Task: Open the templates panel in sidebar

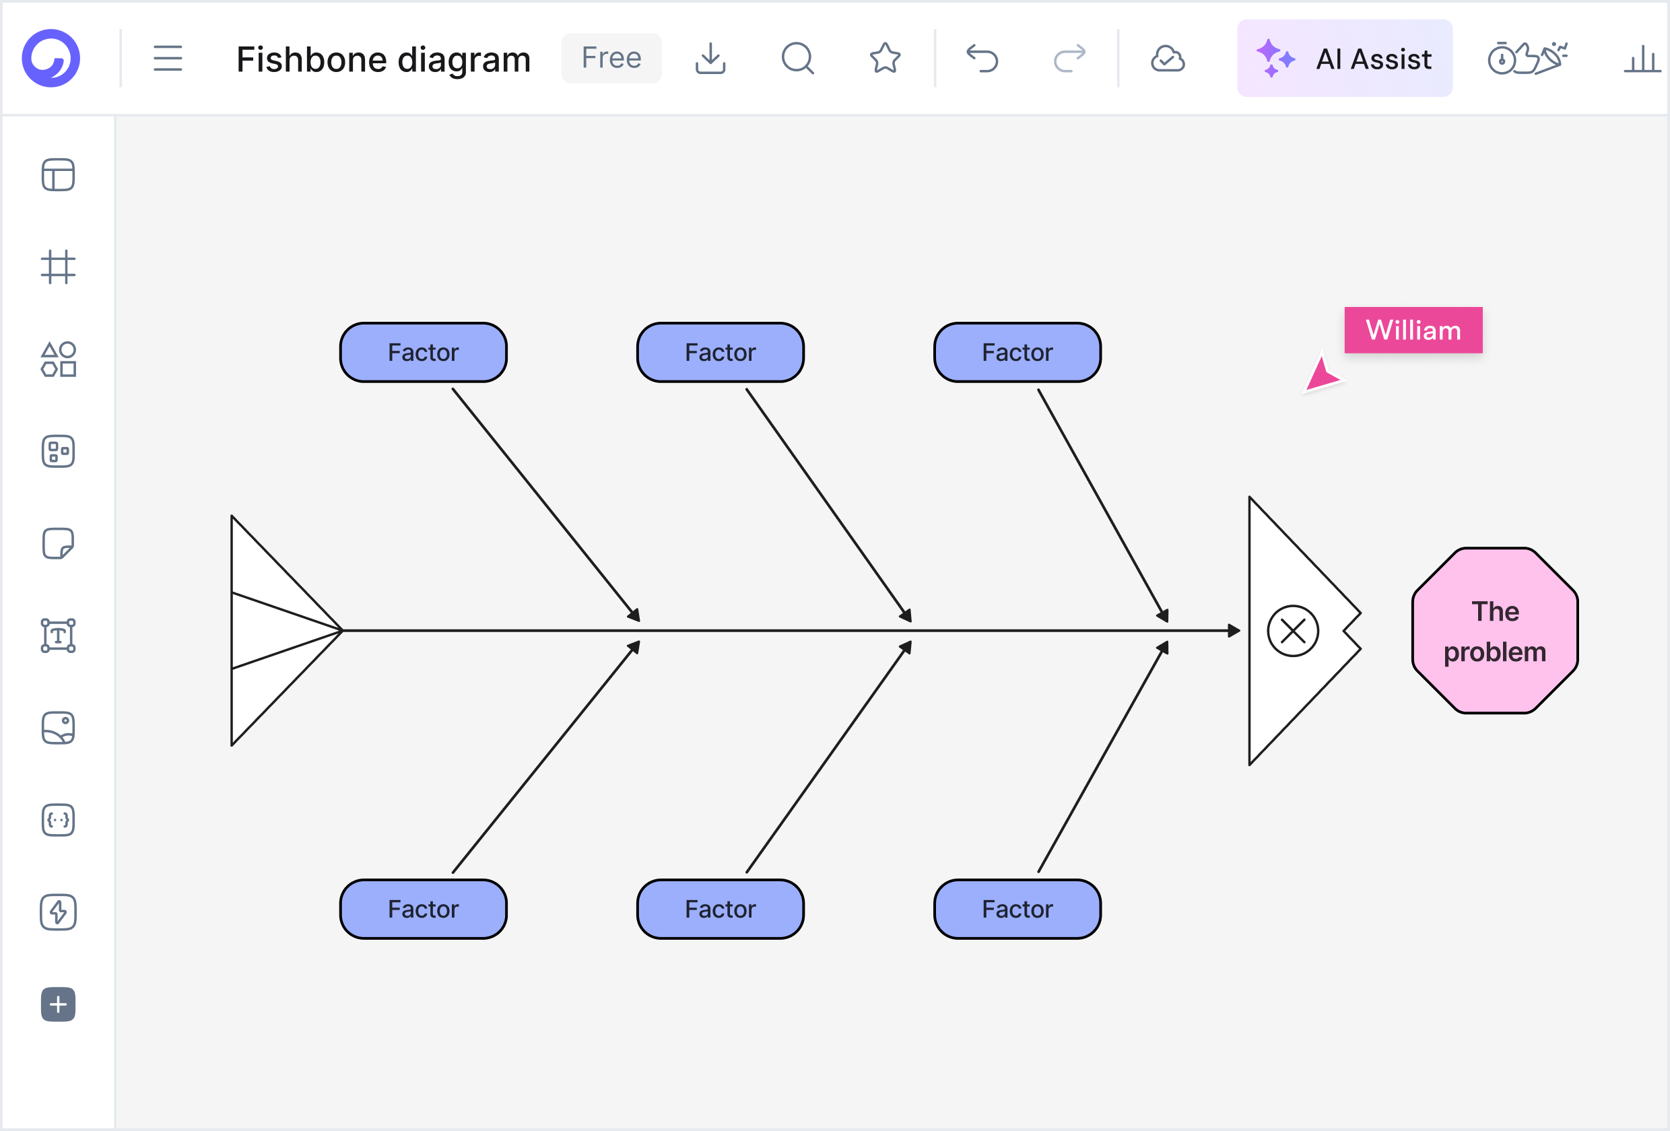Action: click(58, 174)
